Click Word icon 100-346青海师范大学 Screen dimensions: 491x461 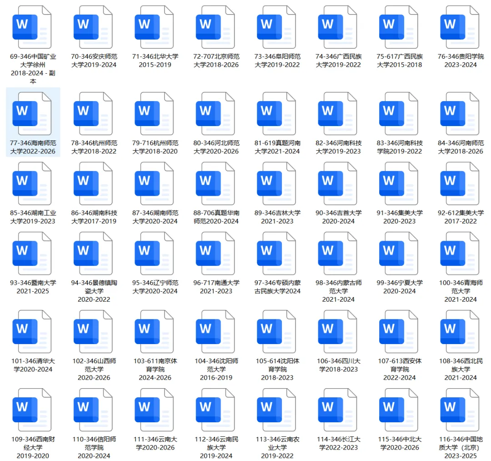[460, 253]
